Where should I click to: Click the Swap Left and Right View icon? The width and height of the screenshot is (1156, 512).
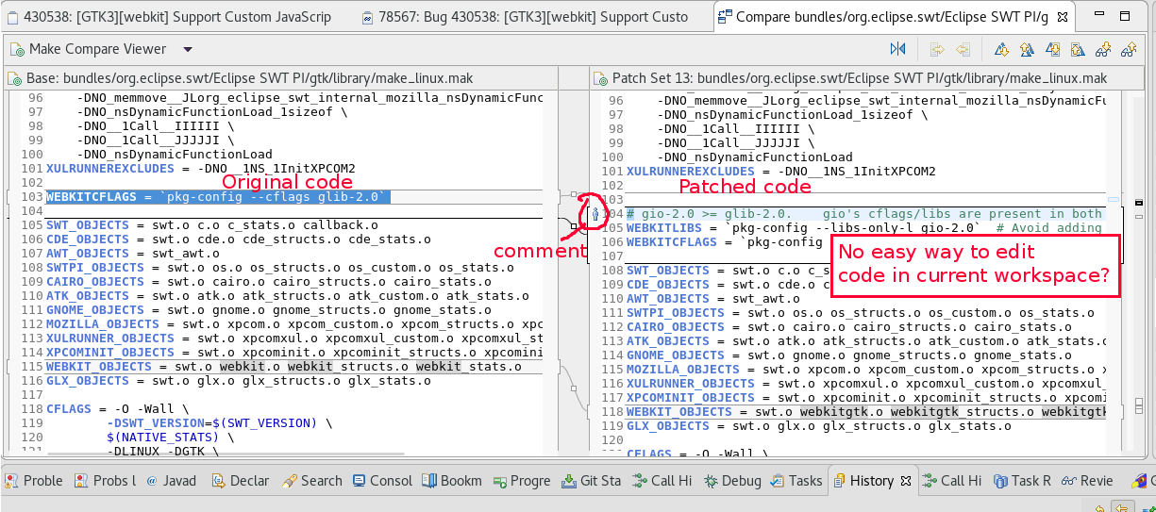(x=897, y=49)
